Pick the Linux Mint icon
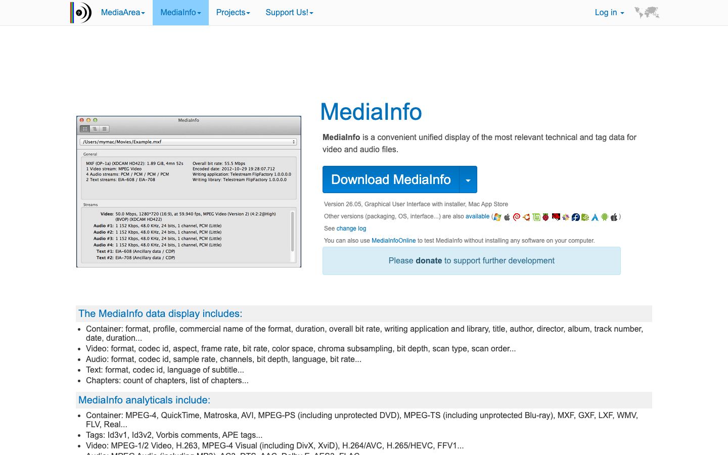Viewport: 728px width, 455px height. tap(536, 217)
